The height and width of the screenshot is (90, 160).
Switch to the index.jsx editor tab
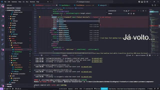pyautogui.click(x=103, y=5)
